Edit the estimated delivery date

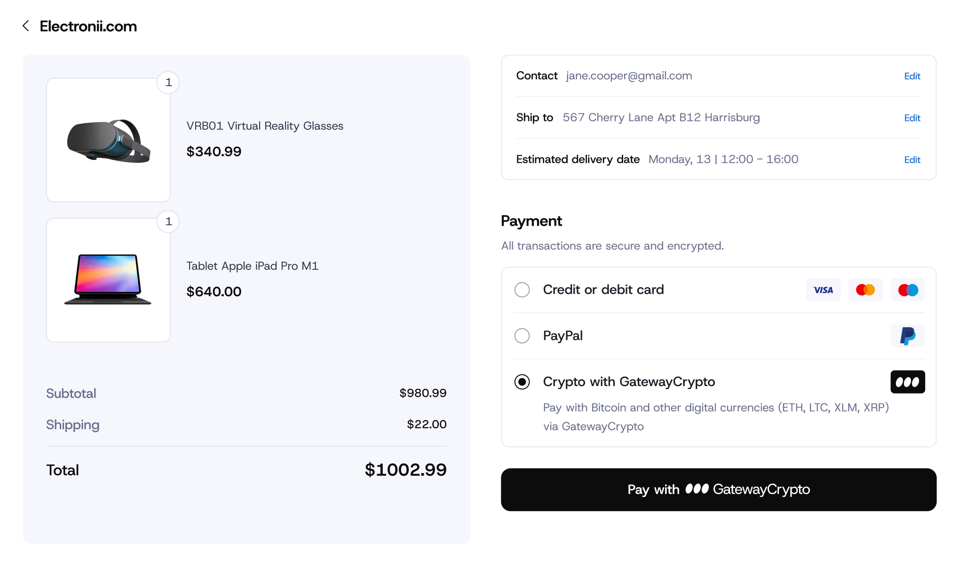point(912,160)
